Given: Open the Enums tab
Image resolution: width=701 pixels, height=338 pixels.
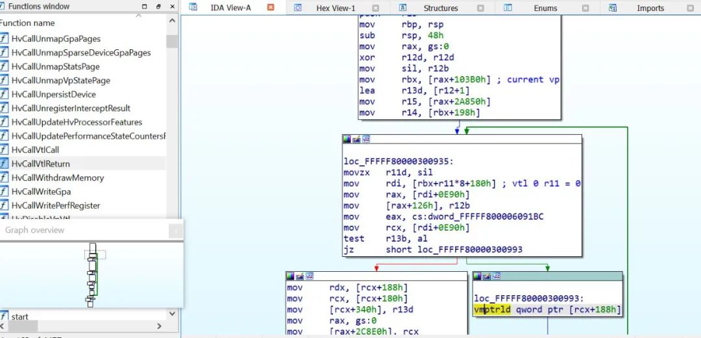Looking at the screenshot, I should pos(545,8).
